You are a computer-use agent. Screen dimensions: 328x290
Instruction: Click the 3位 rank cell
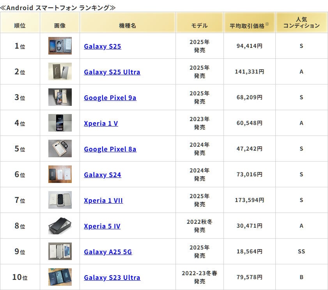point(20,97)
